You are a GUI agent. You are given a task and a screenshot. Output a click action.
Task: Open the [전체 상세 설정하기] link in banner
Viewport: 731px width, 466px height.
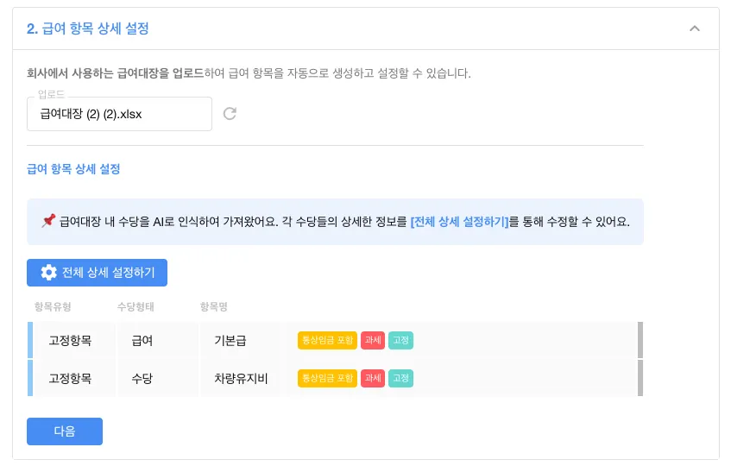pyautogui.click(x=459, y=222)
